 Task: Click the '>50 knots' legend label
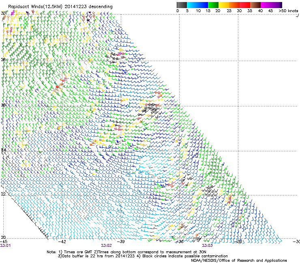click(288, 11)
